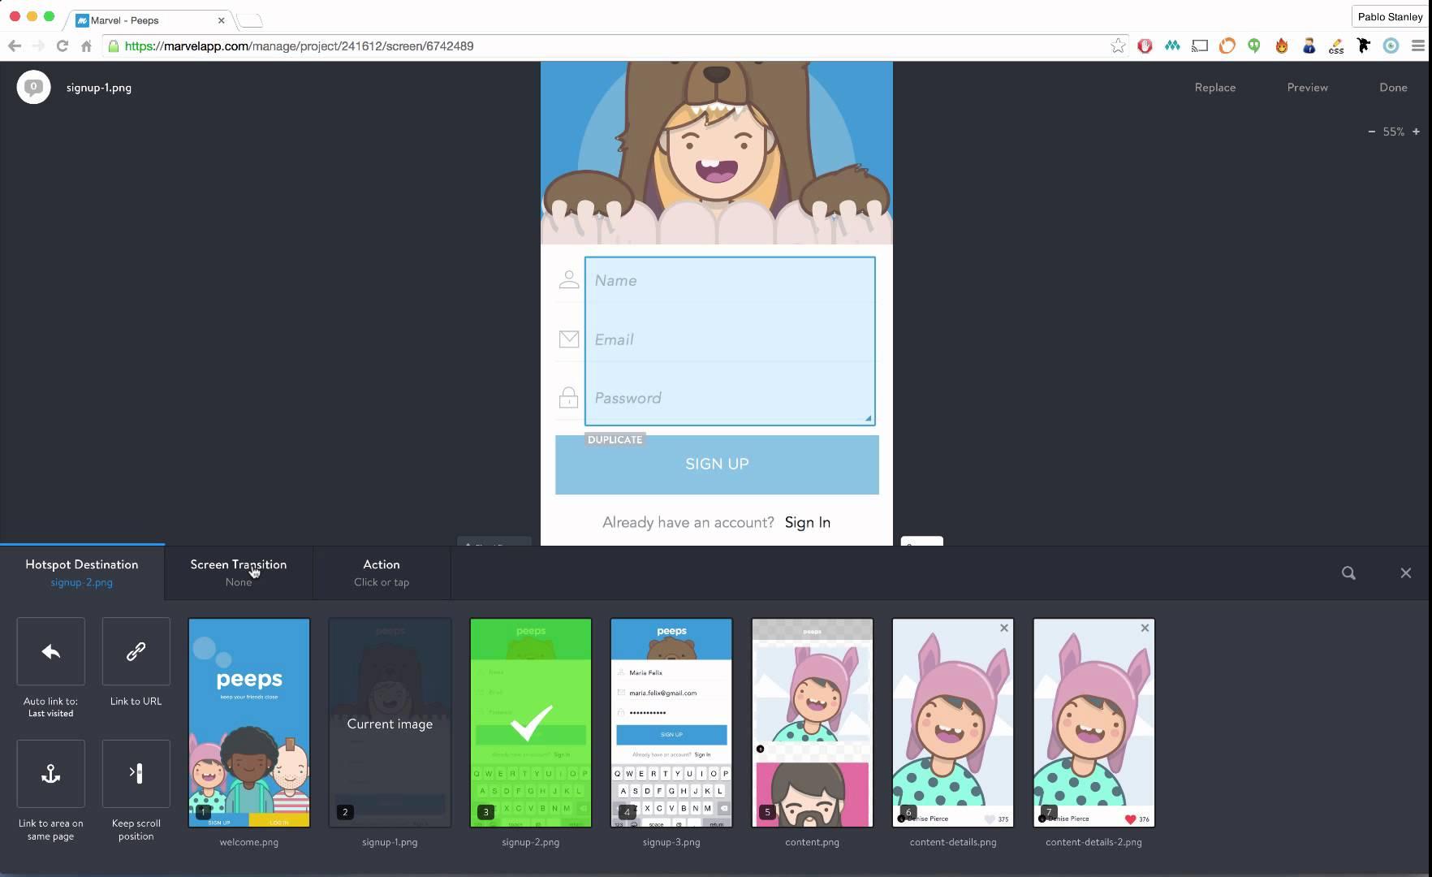
Task: Open the comments bubble icon
Action: click(33, 87)
